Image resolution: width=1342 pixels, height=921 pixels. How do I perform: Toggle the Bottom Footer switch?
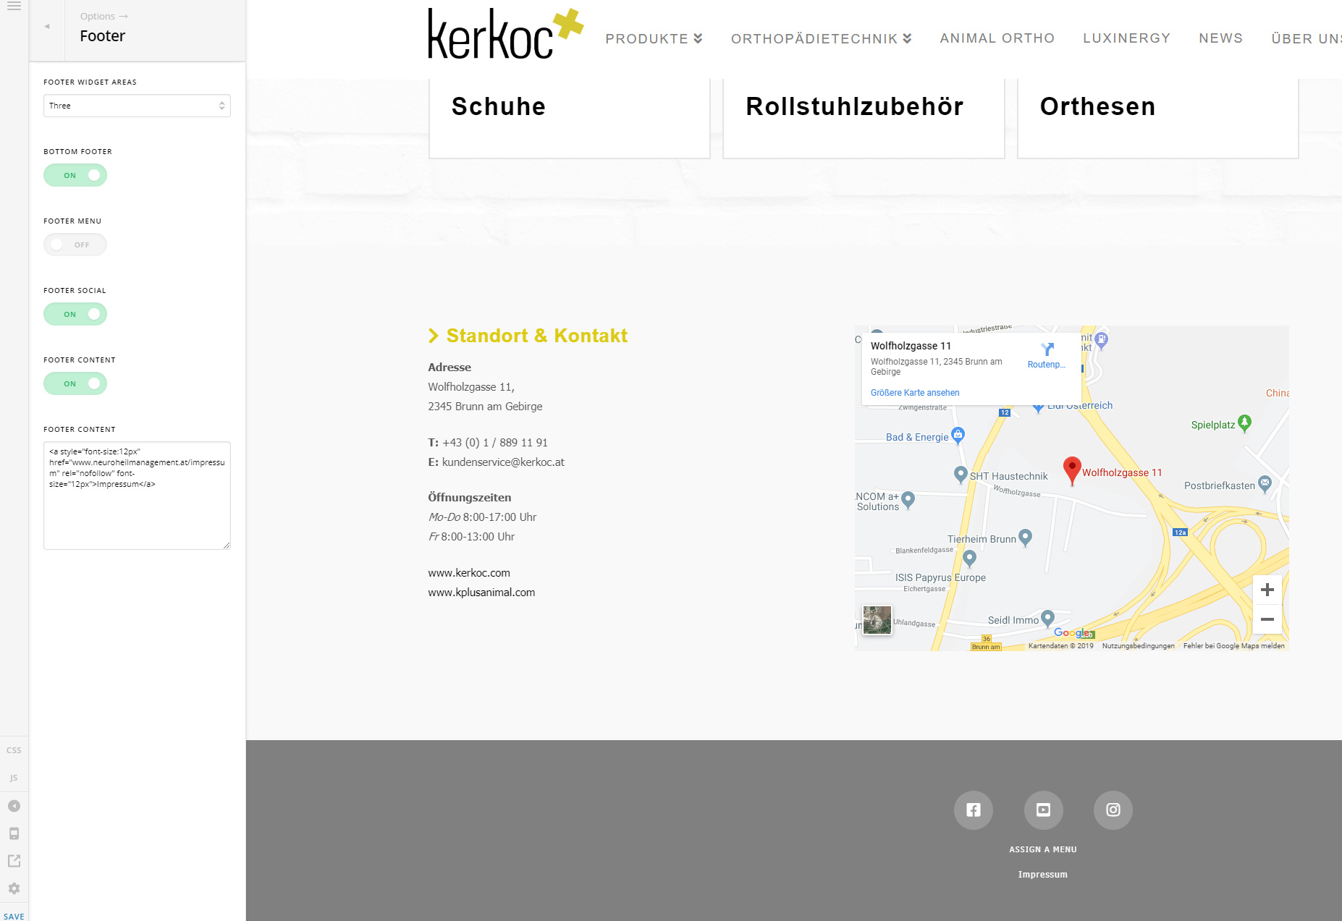75,175
